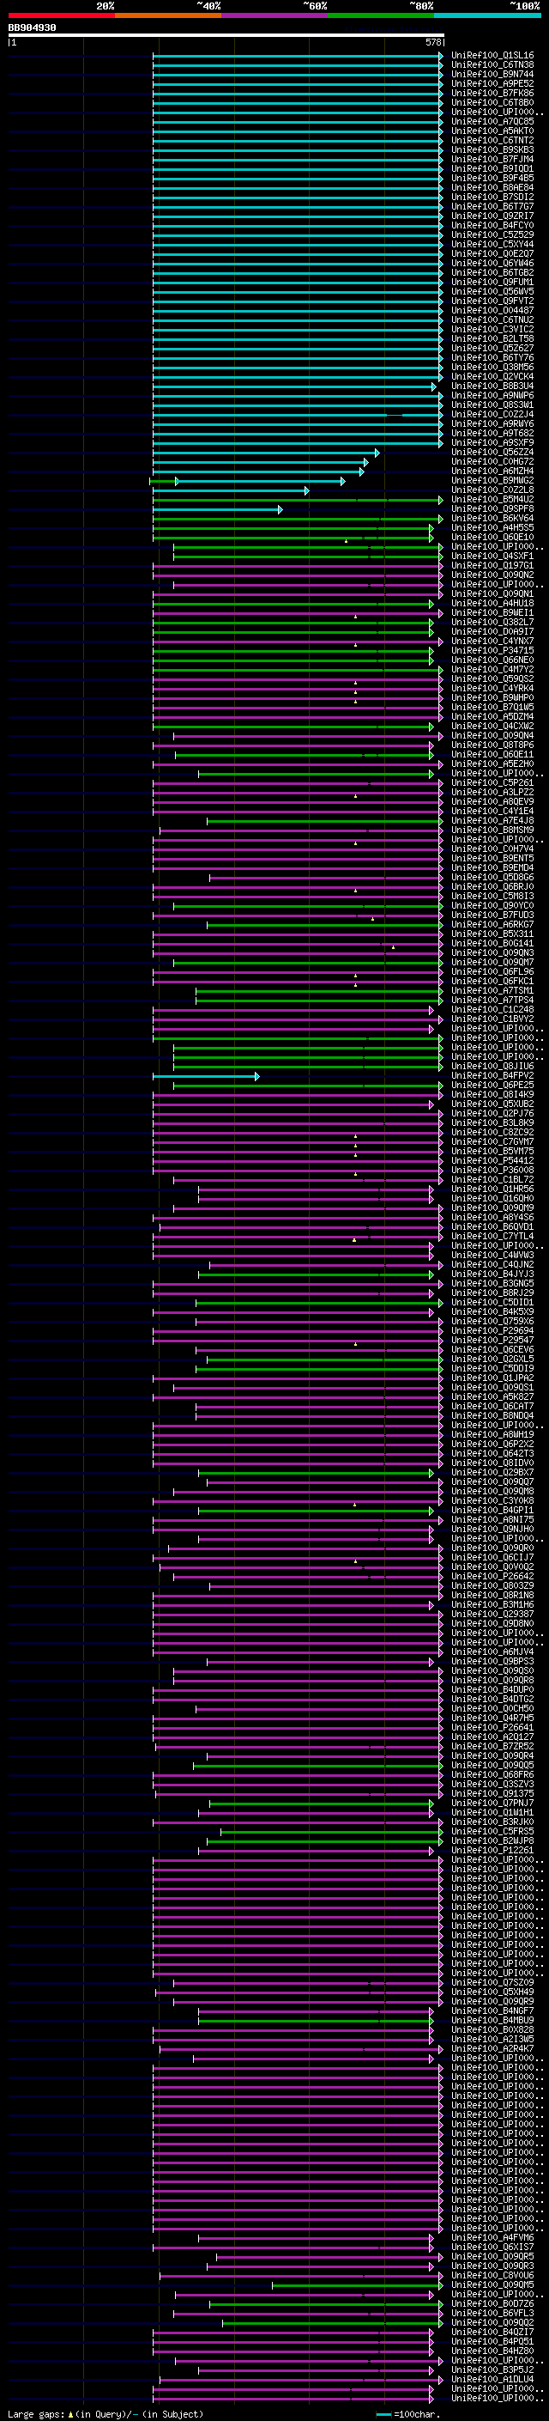Click the UniRef100_C7YTL4 label
549x2421 pixels.
(x=492, y=1237)
